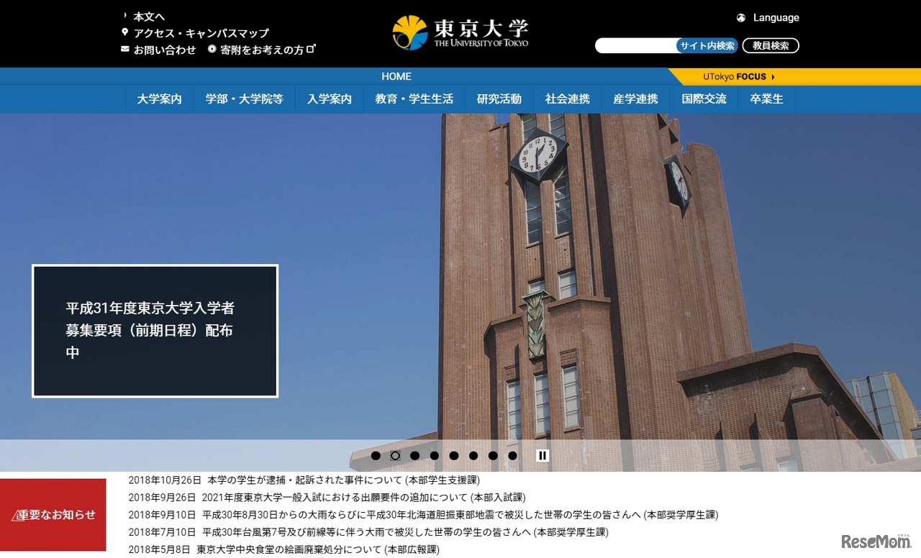The image size is (921, 558).
Task: Click the サイト内検索 search button
Action: click(706, 45)
